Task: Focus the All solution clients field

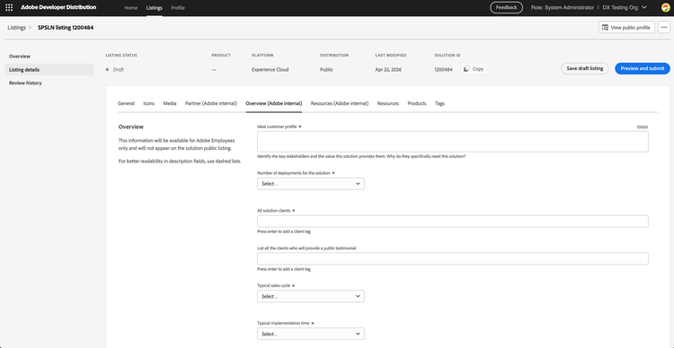Action: tap(453, 222)
